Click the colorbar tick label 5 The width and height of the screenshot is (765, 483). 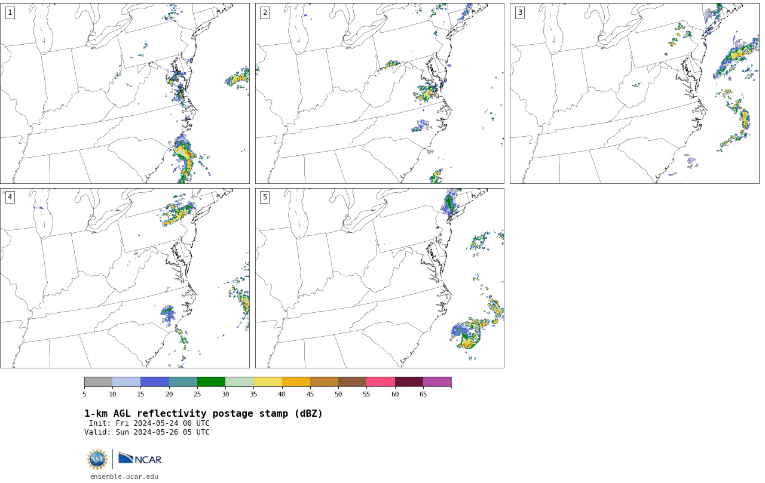(84, 394)
